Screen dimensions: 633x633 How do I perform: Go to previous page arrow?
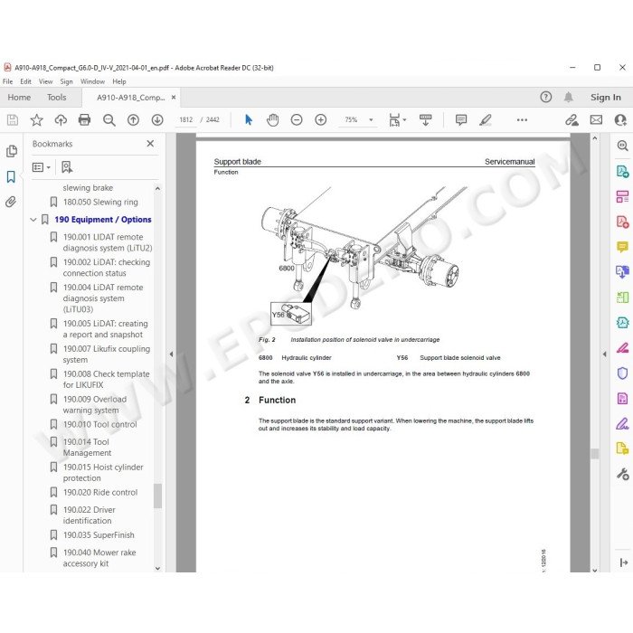133,120
